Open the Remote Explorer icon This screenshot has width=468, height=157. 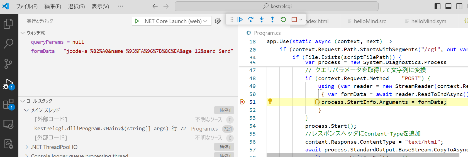[8, 124]
